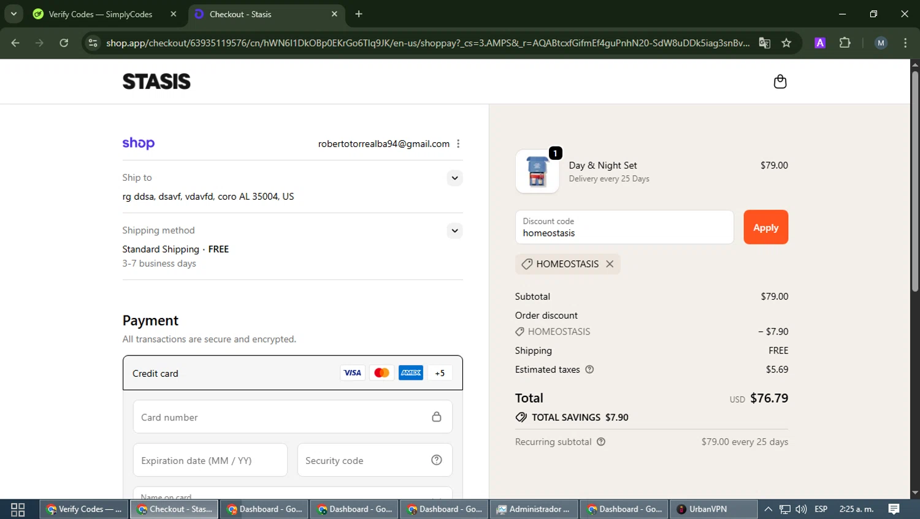Focus the Discount code input field
The height and width of the screenshot is (519, 920).
[x=624, y=227]
